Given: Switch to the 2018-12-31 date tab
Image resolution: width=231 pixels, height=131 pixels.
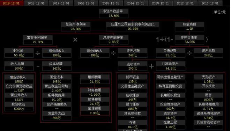Looking at the screenshot, I should [36, 3].
